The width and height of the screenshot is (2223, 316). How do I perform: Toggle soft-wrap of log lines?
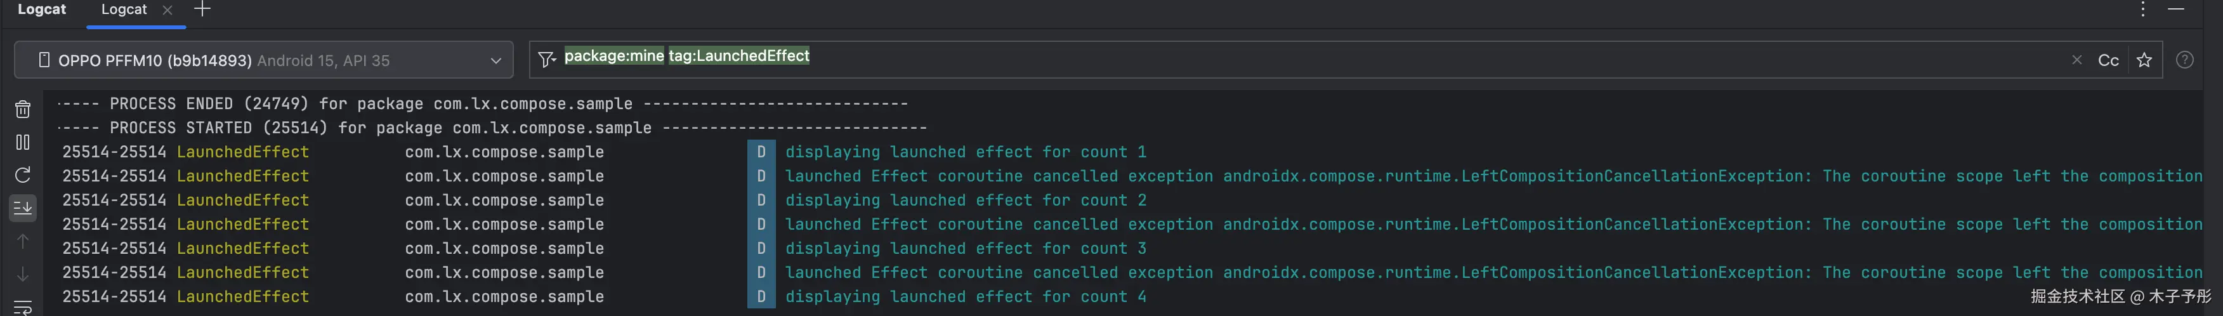click(x=23, y=306)
